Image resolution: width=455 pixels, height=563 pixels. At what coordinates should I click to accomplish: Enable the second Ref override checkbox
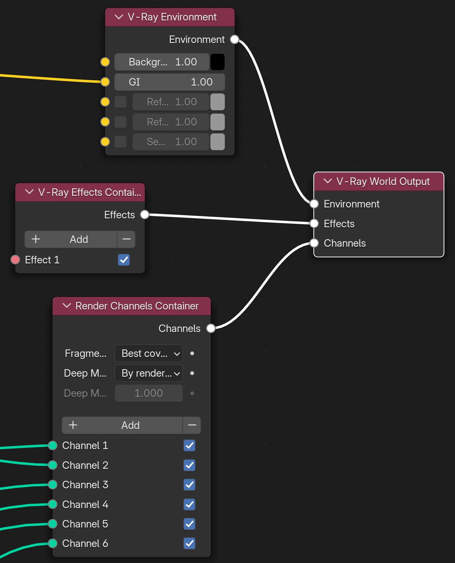pyautogui.click(x=121, y=122)
